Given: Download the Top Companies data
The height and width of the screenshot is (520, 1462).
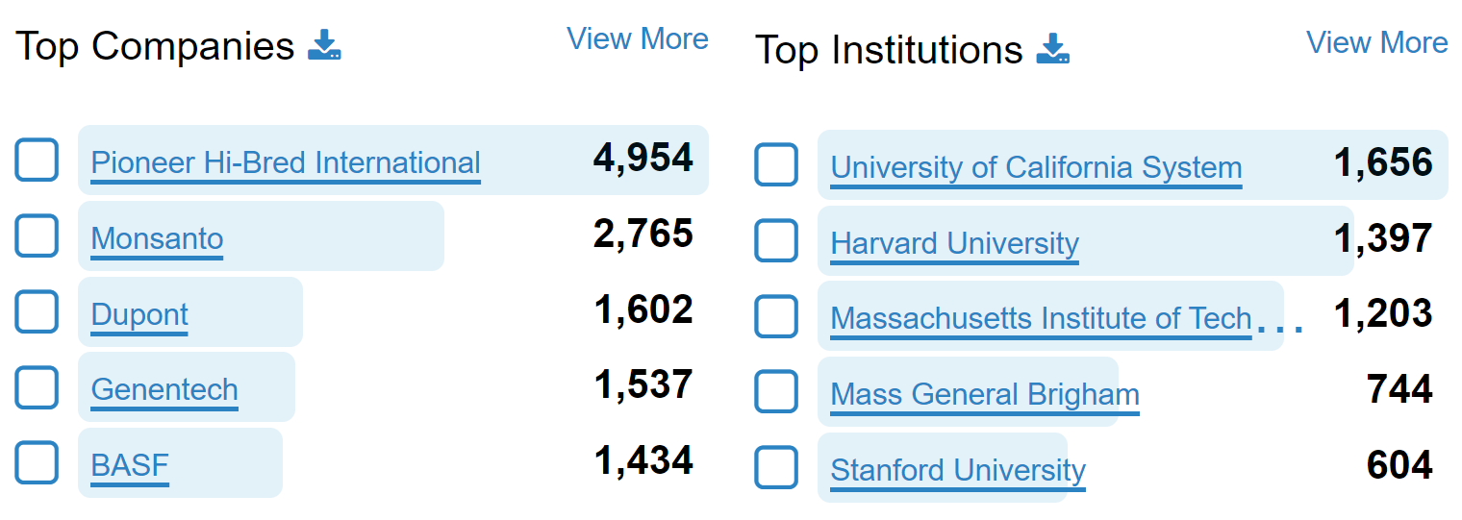Looking at the screenshot, I should point(324,45).
